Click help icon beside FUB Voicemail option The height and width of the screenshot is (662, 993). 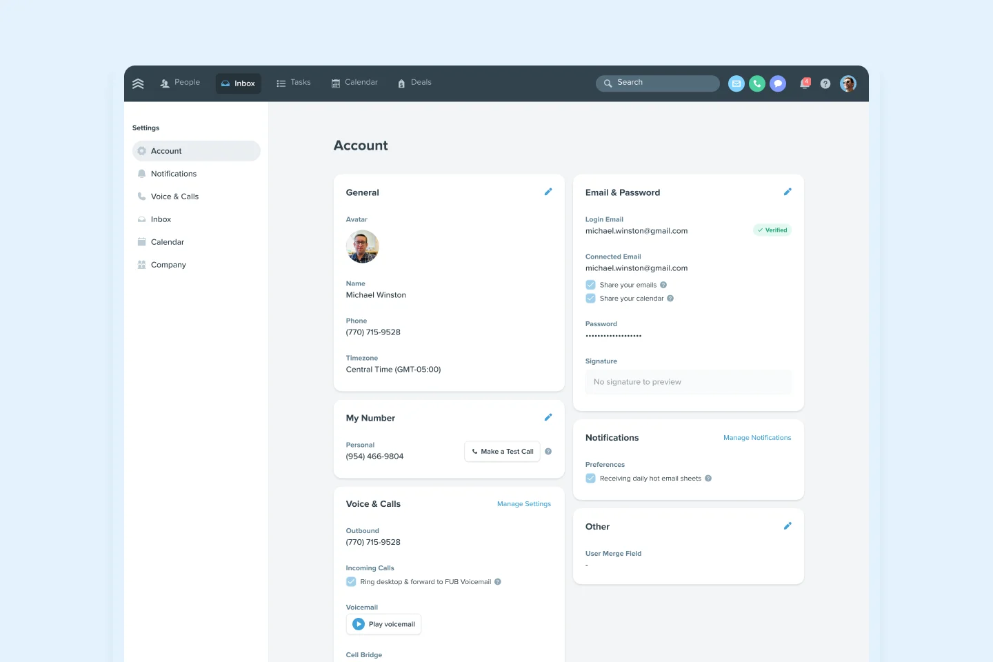(x=498, y=582)
